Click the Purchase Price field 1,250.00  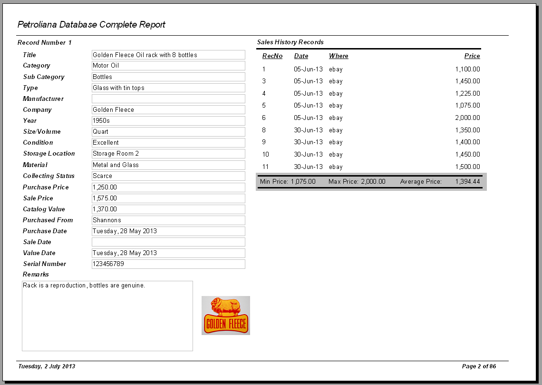tap(168, 187)
